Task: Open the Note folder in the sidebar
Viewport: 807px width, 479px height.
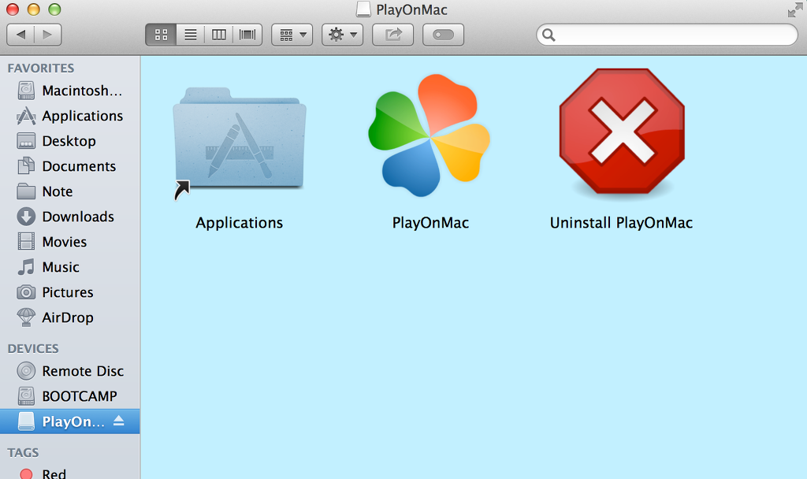Action: click(70, 191)
